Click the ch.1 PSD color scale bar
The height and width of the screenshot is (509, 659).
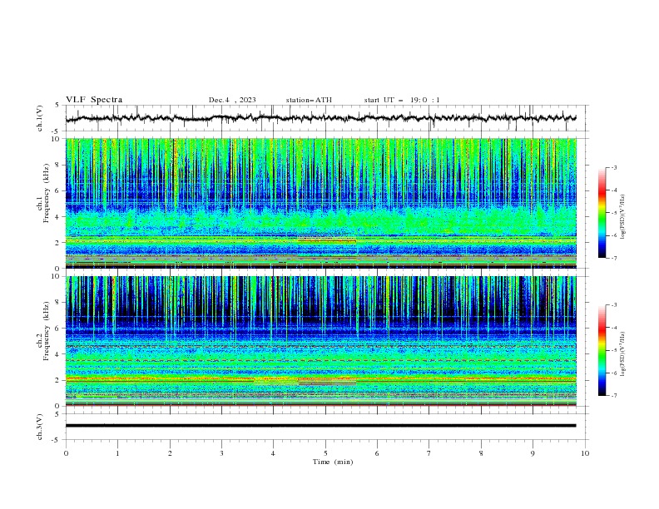[602, 213]
